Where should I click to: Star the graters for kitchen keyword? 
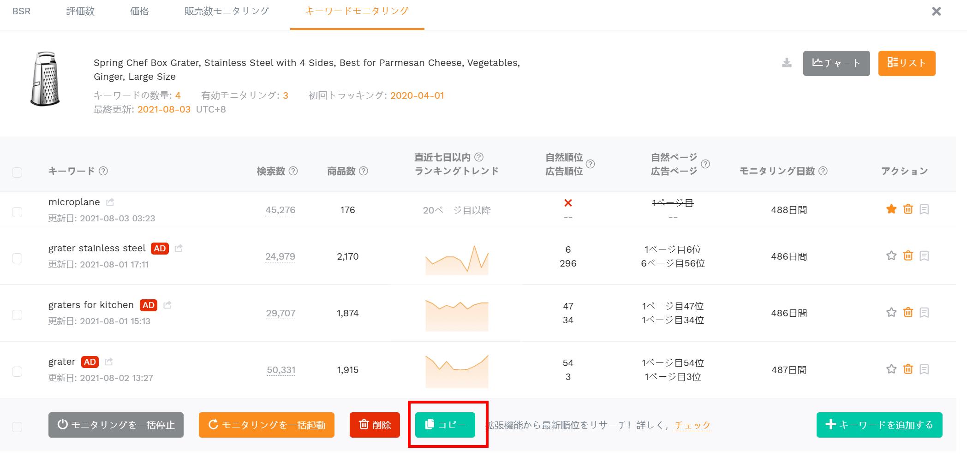click(891, 312)
